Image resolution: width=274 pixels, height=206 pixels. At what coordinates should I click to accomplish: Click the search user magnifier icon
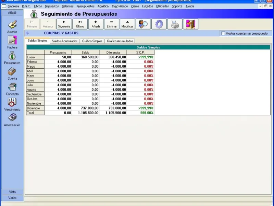pos(143,24)
